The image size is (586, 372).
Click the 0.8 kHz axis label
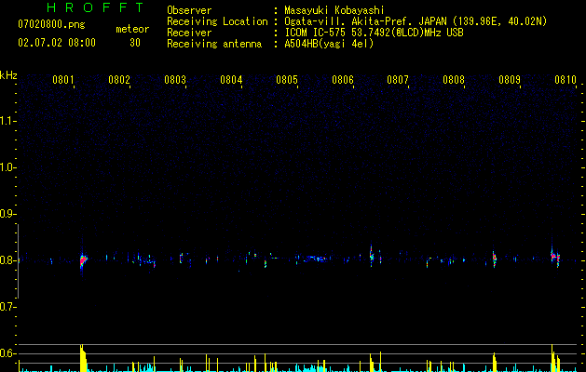(7, 260)
